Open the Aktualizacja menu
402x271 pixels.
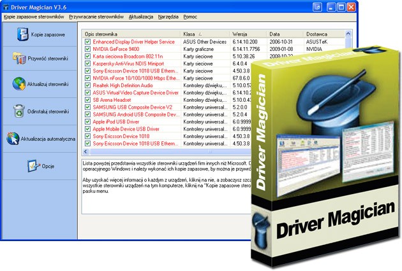(141, 17)
